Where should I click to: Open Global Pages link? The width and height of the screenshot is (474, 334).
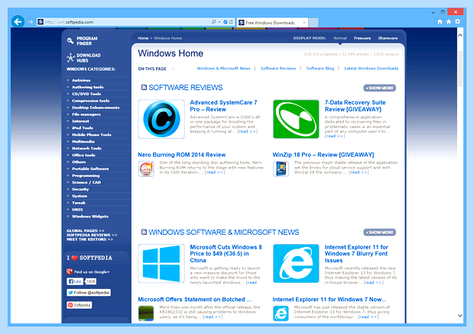point(86,230)
